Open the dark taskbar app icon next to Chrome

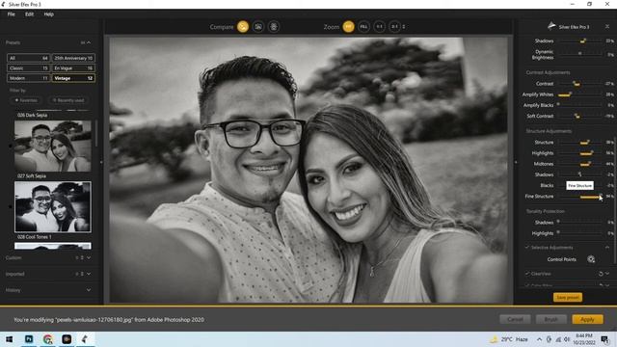click(67, 339)
